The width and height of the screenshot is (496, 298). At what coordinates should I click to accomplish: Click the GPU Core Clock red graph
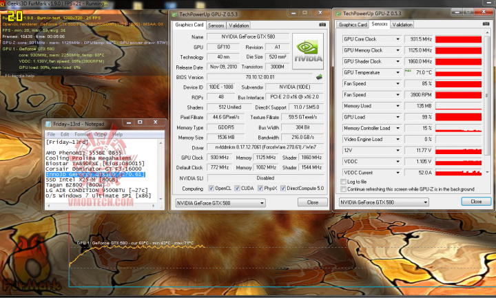(x=458, y=39)
